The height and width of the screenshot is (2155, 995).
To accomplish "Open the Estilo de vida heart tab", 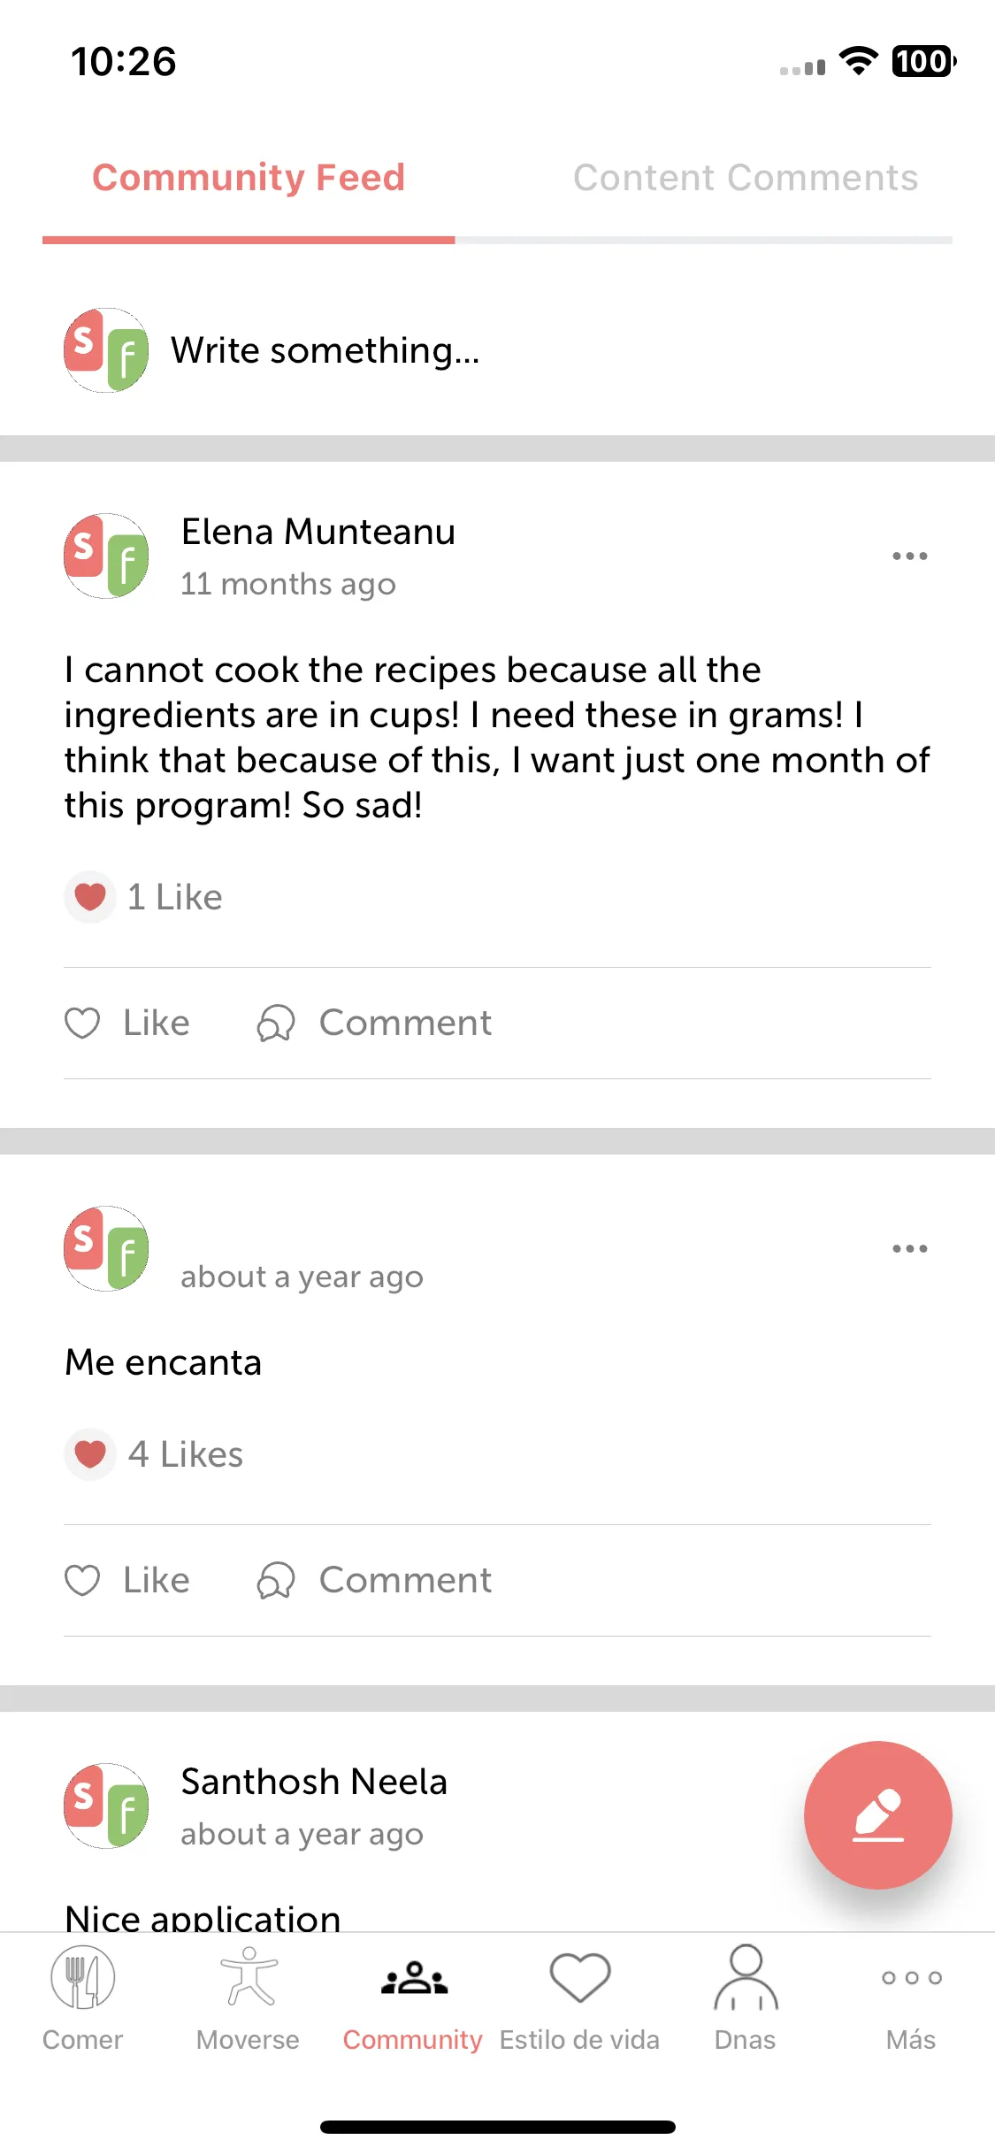I will click(579, 1999).
